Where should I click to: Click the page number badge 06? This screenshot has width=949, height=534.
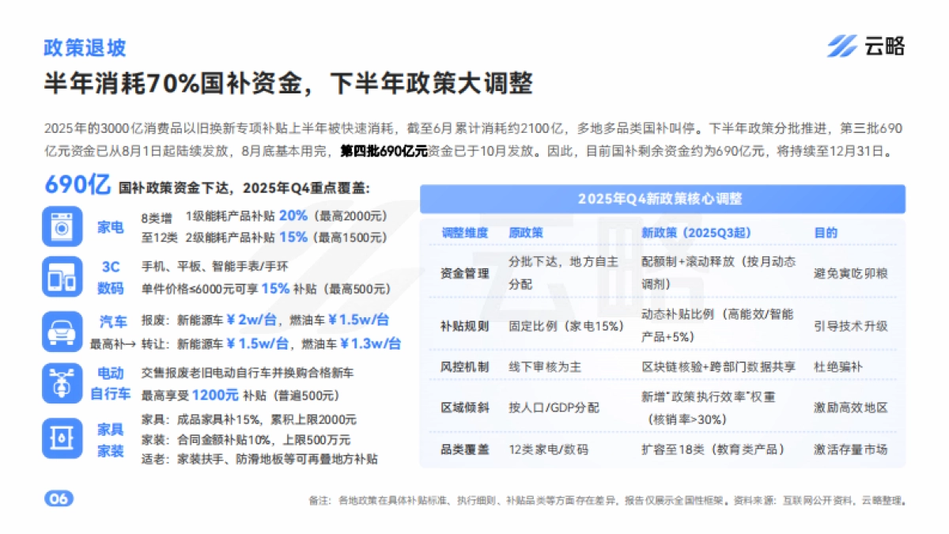[59, 498]
